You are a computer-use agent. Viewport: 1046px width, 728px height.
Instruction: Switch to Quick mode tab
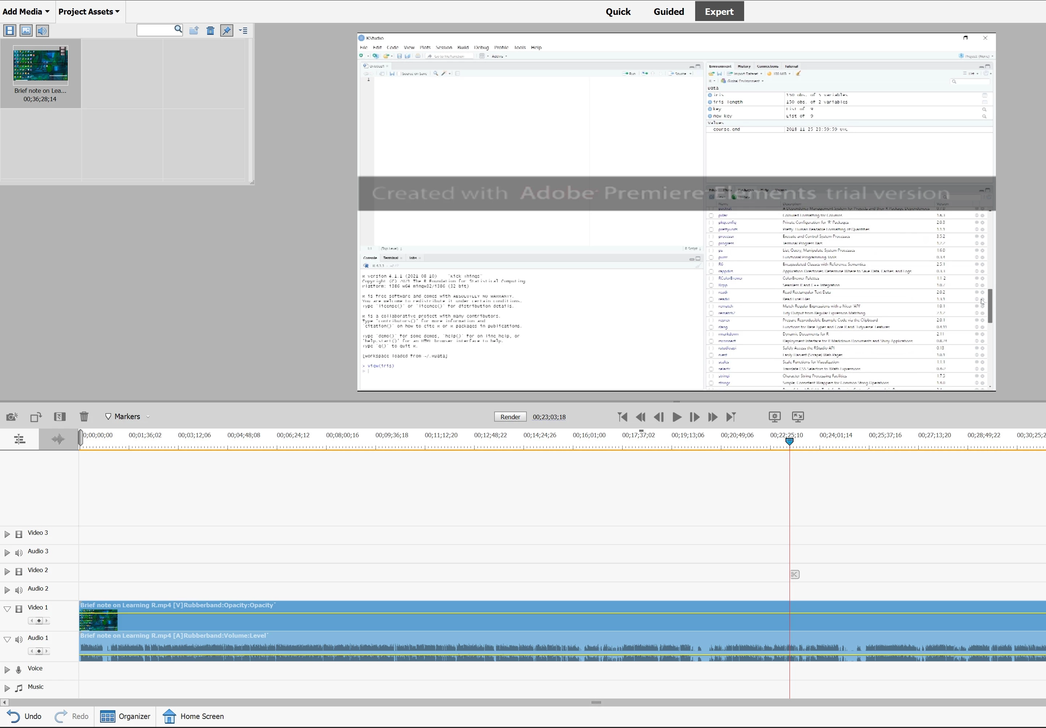click(x=618, y=11)
